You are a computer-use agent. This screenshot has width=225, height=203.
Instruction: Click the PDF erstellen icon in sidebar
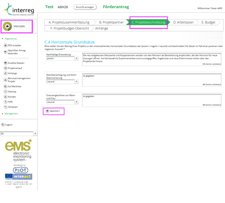click(x=5, y=45)
